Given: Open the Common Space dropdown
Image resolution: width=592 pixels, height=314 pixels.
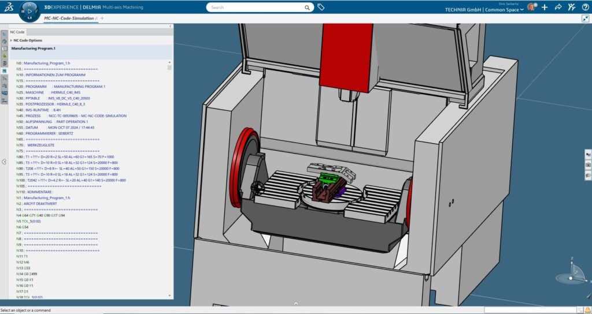Looking at the screenshot, I should click(x=522, y=10).
